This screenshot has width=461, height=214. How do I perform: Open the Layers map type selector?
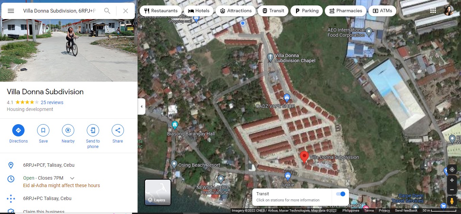(158, 192)
